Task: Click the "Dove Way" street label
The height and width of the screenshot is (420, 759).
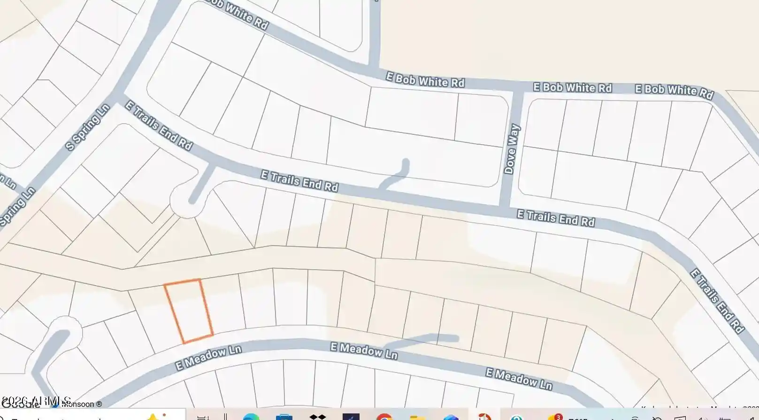Action: point(512,148)
